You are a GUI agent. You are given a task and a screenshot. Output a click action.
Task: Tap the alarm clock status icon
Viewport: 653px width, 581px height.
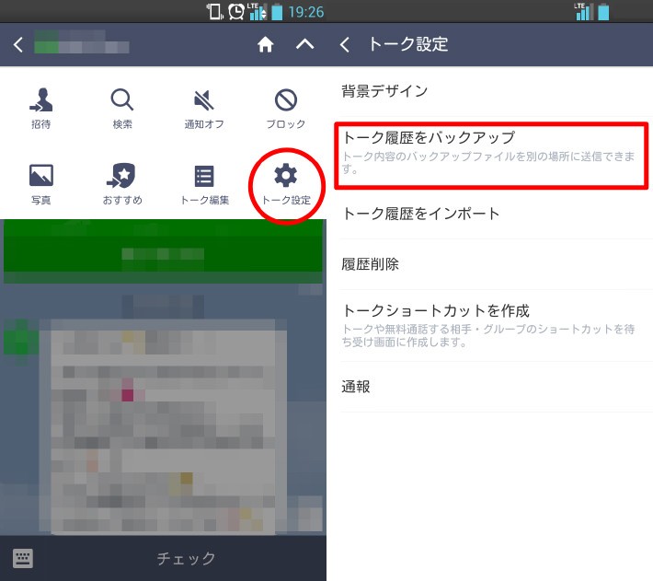click(x=236, y=11)
